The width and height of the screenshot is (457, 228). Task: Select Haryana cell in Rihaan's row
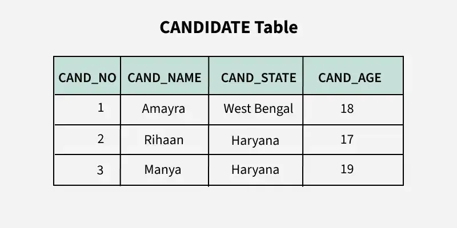click(x=255, y=140)
